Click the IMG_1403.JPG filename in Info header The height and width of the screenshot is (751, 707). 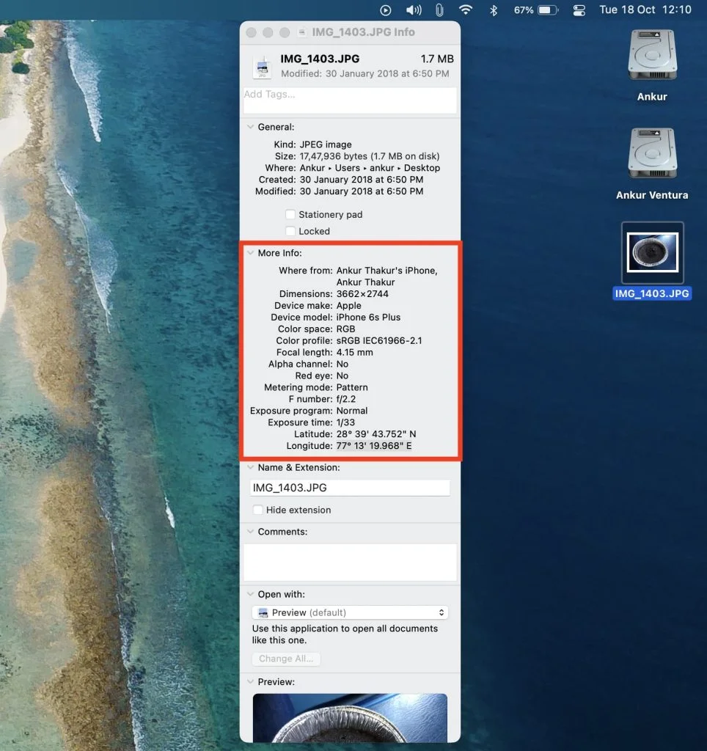[320, 59]
